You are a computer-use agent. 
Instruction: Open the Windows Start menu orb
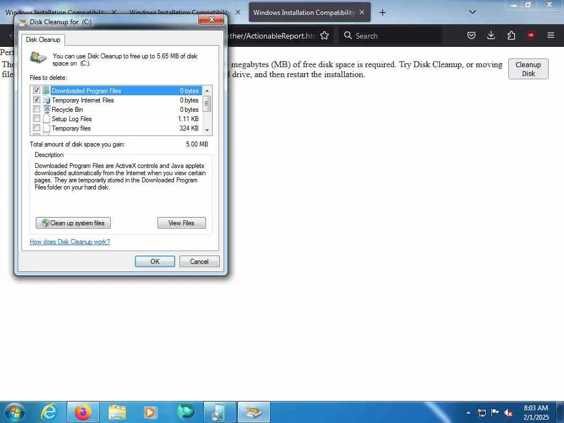15,412
